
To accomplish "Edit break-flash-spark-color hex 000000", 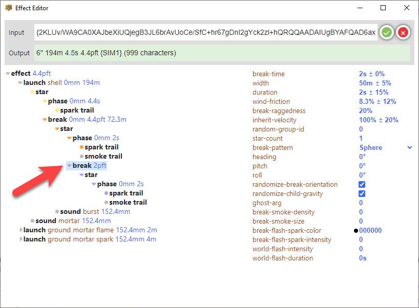I will click(x=370, y=231).
